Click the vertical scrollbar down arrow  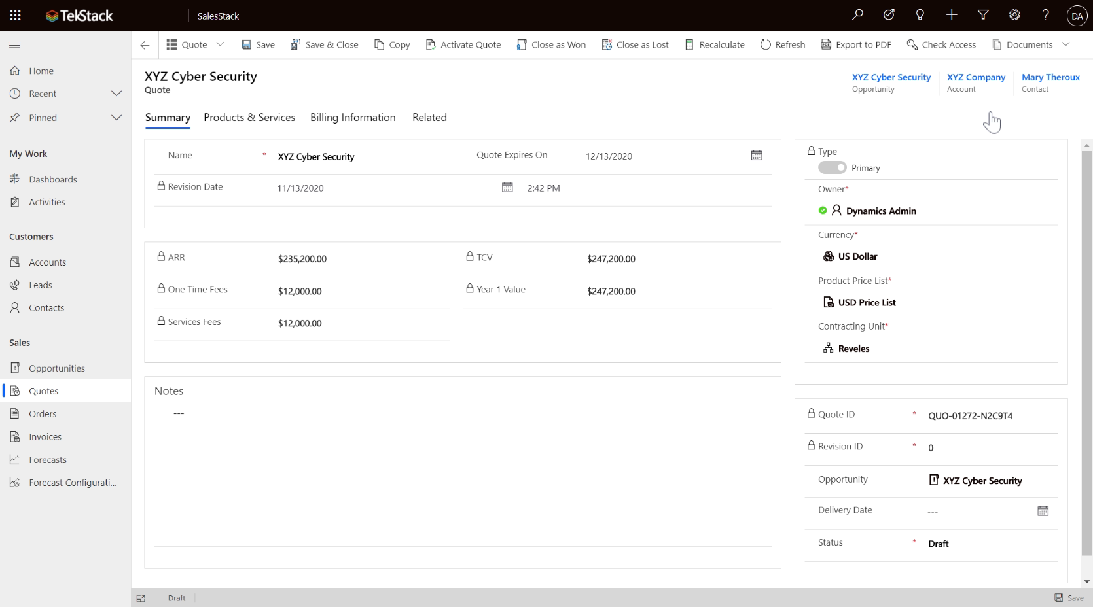click(x=1087, y=581)
